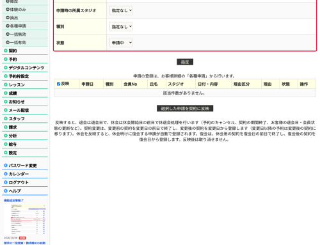Click the 指定 button
This screenshot has height=245, width=320.
tap(185, 62)
